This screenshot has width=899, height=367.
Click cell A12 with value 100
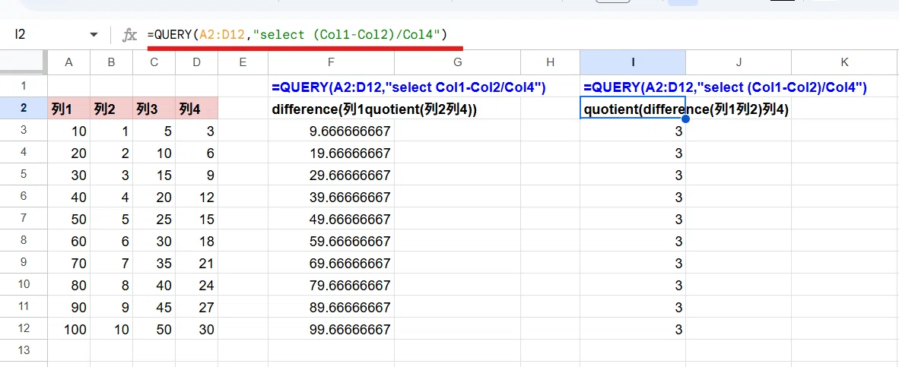(x=68, y=329)
